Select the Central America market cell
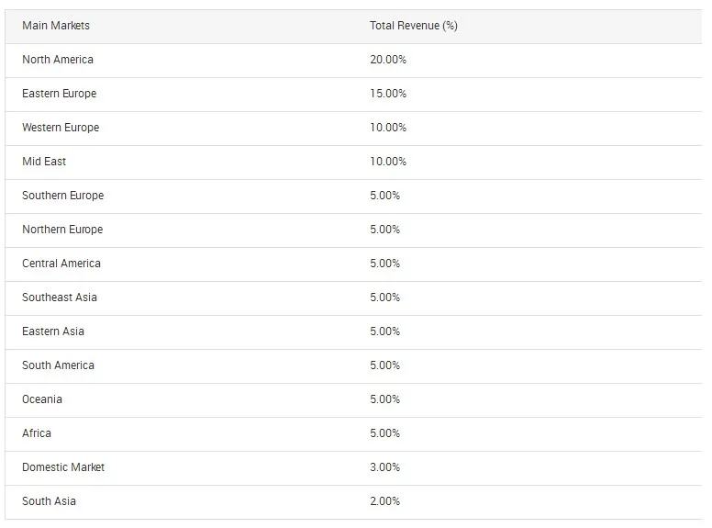712x528 pixels. (61, 264)
